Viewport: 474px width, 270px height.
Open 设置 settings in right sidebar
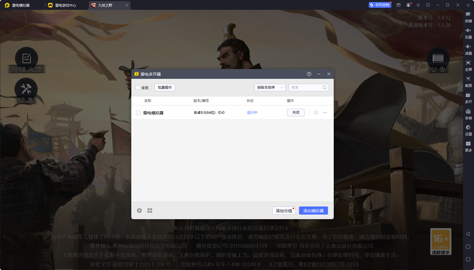pyautogui.click(x=468, y=128)
